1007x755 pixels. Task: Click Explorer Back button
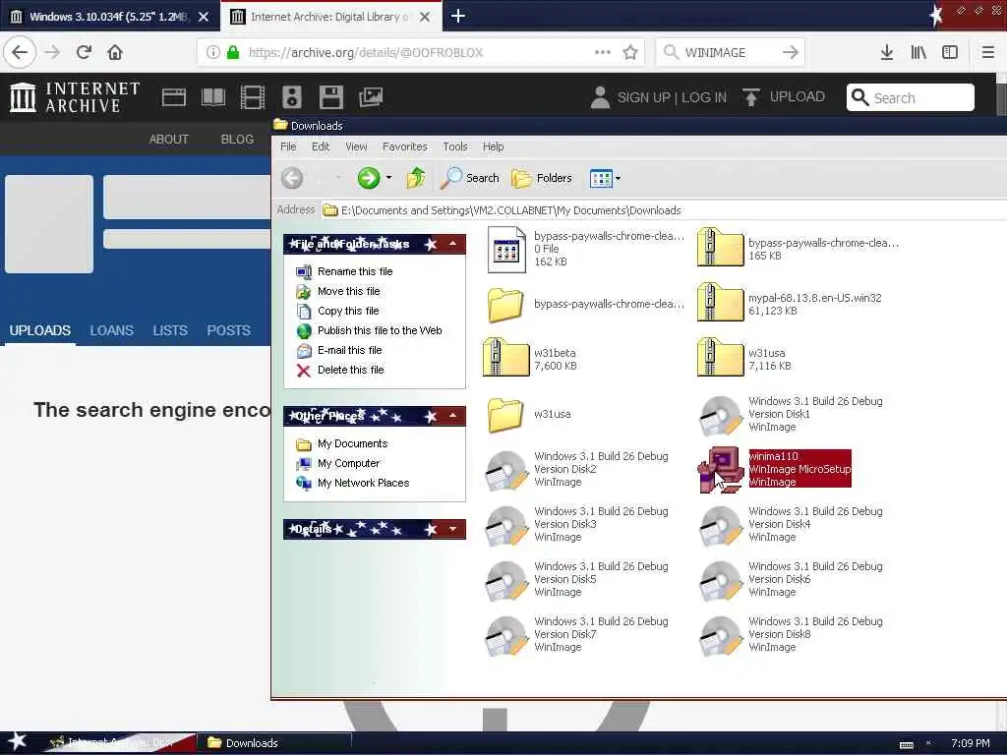(292, 178)
